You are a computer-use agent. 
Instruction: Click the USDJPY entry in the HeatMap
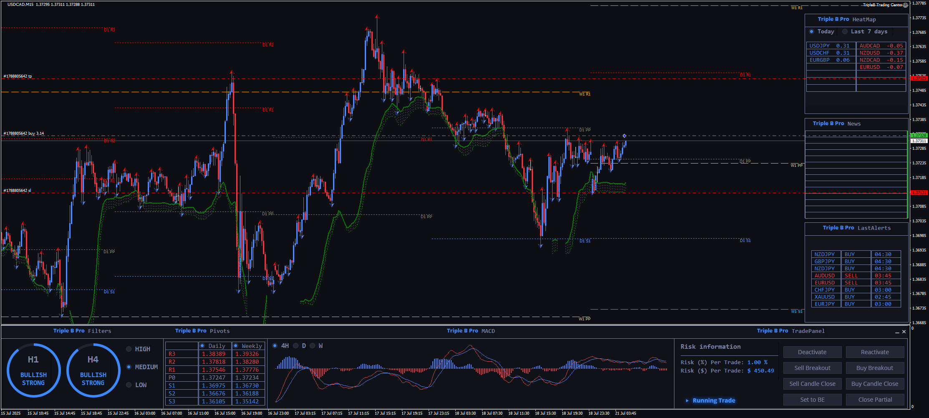(x=830, y=46)
